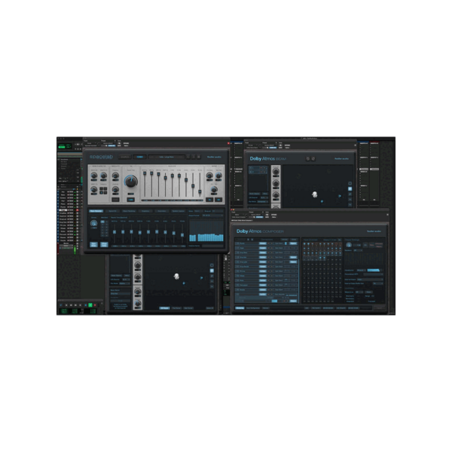
Task: Click the green Play button in the transport
Action: coord(90,305)
